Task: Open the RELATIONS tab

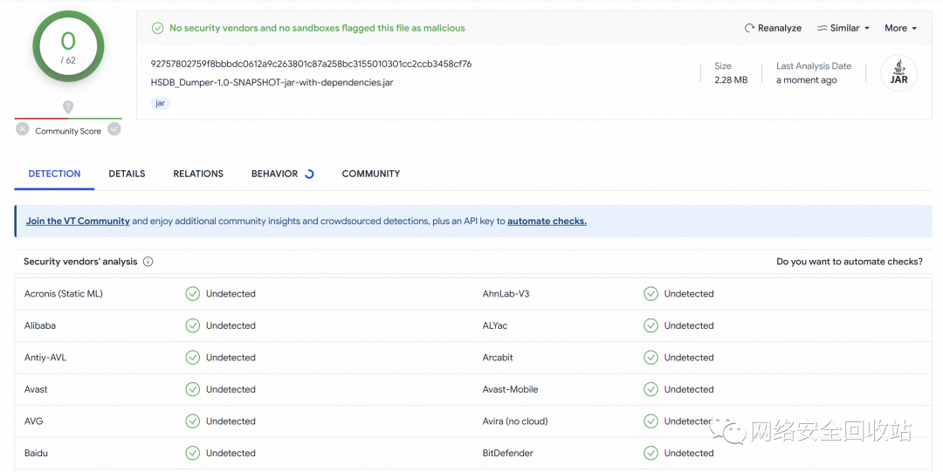Action: pos(198,174)
